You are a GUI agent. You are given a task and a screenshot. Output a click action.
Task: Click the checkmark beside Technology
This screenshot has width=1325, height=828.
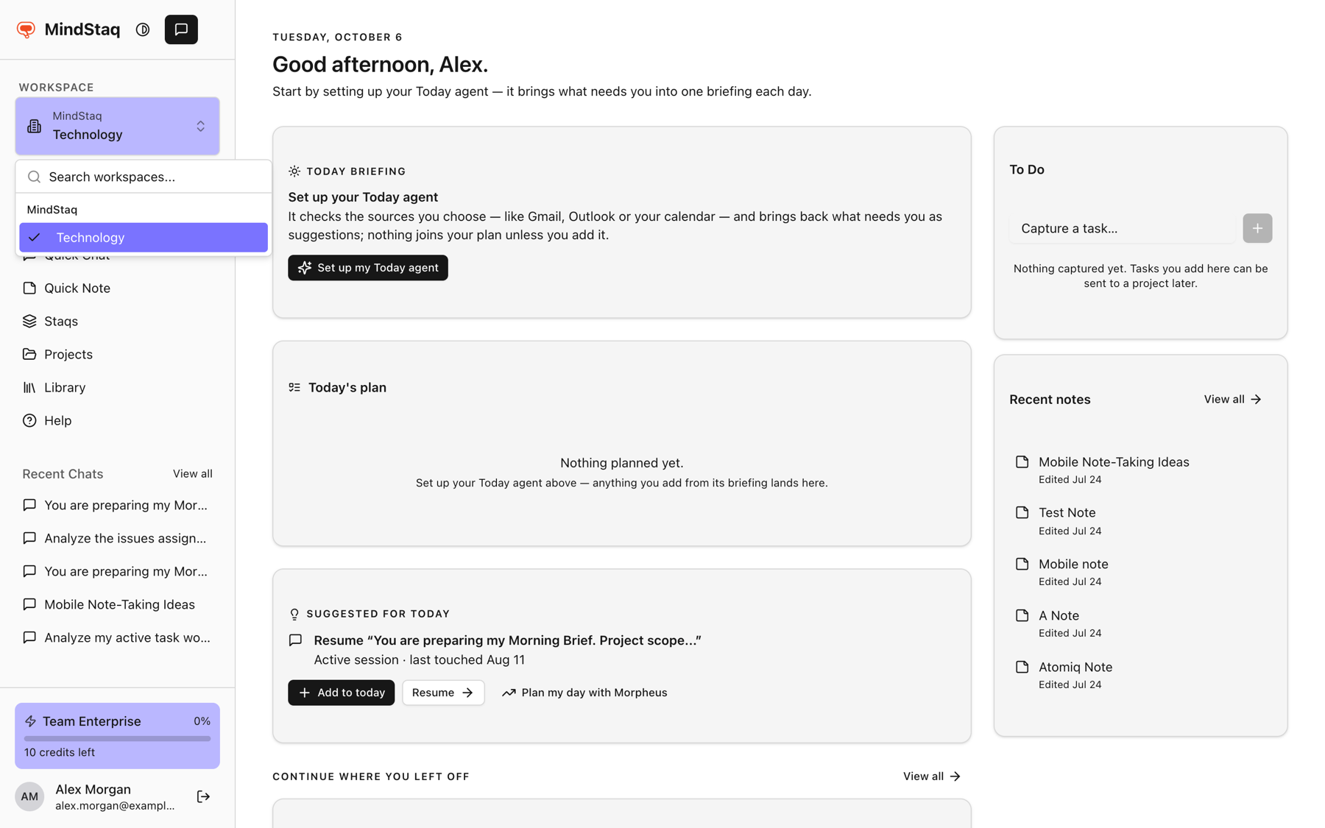35,238
